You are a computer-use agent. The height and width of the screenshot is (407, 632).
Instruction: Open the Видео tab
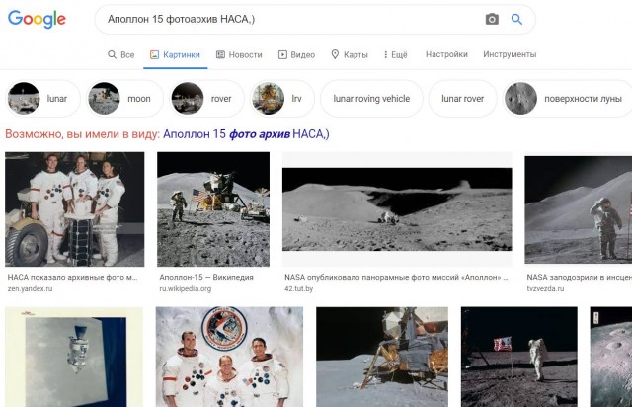[x=296, y=54]
